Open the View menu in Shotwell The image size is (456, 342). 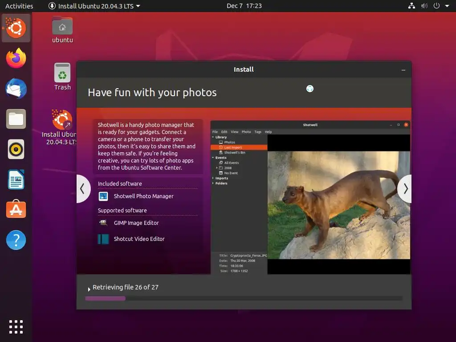pyautogui.click(x=234, y=132)
